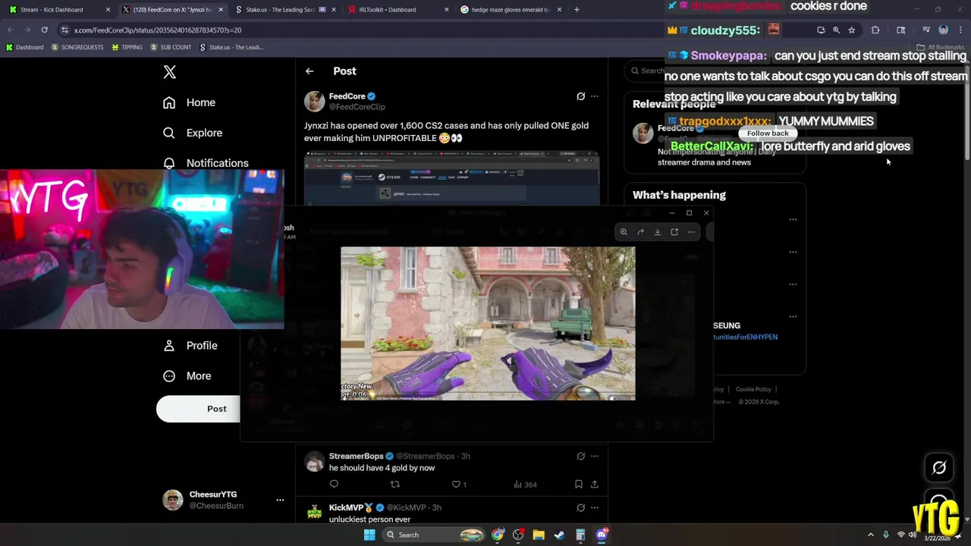The height and width of the screenshot is (546, 971).
Task: Reload the page in Chrome
Action: [x=44, y=30]
